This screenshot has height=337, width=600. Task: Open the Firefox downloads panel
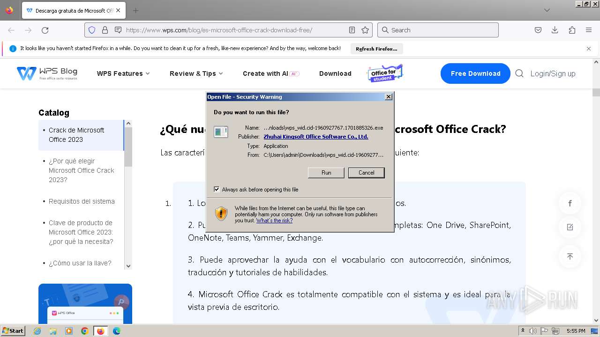[x=555, y=30]
